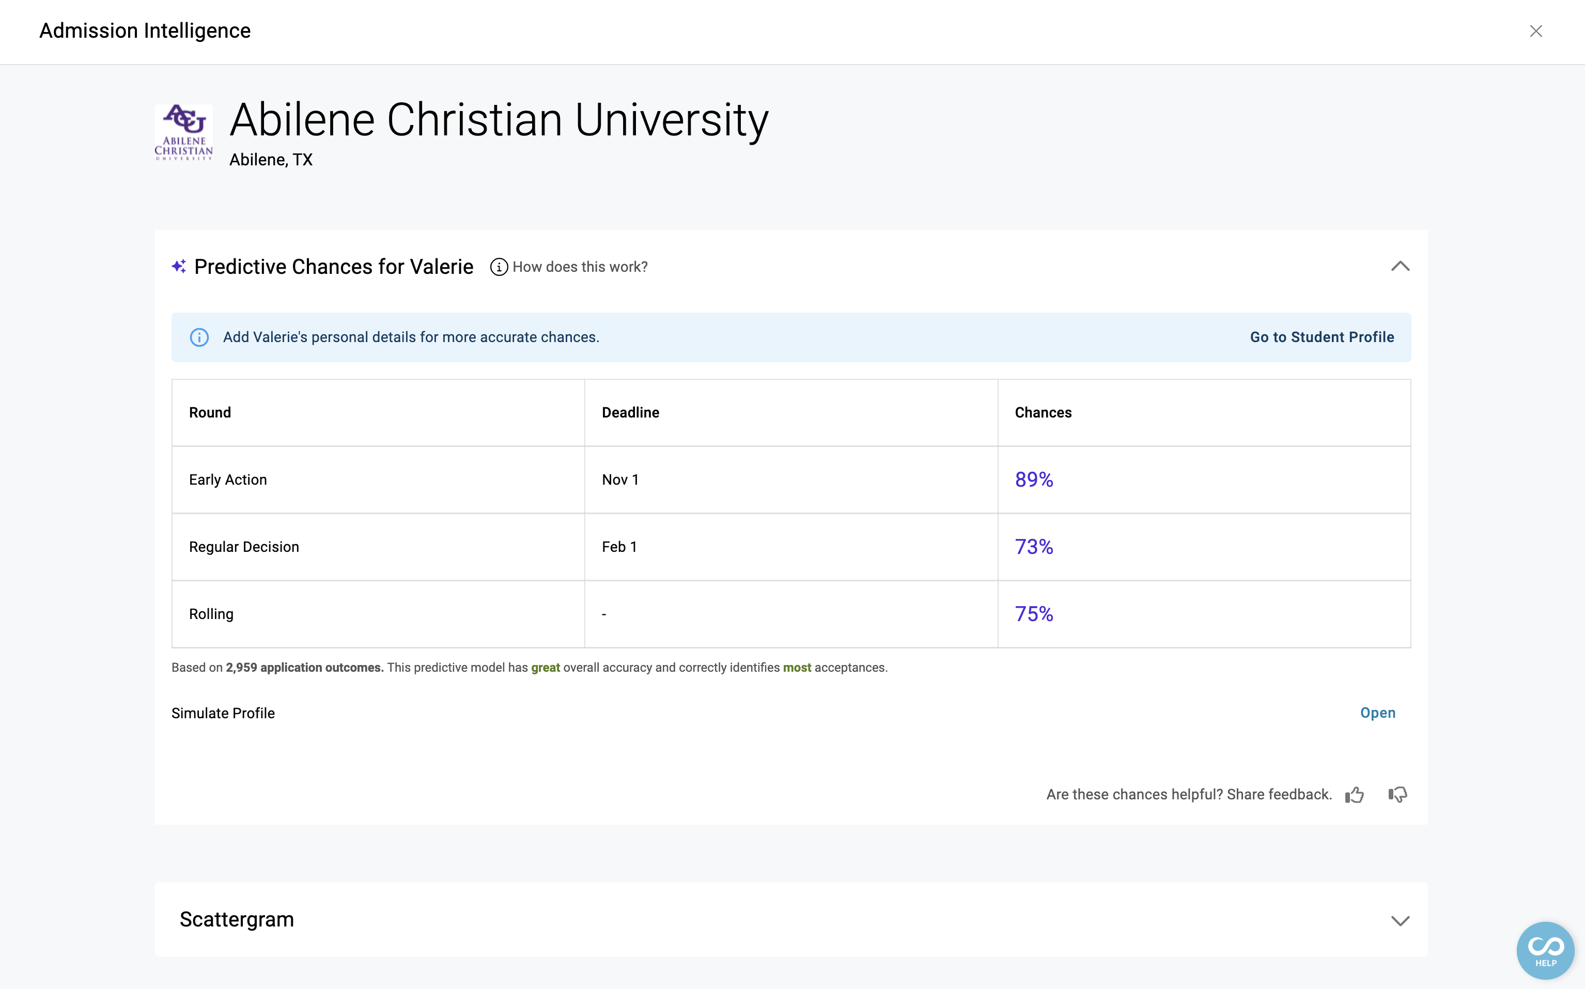The height and width of the screenshot is (989, 1585).
Task: Click the Add Valerie's personal details message
Action: [411, 337]
